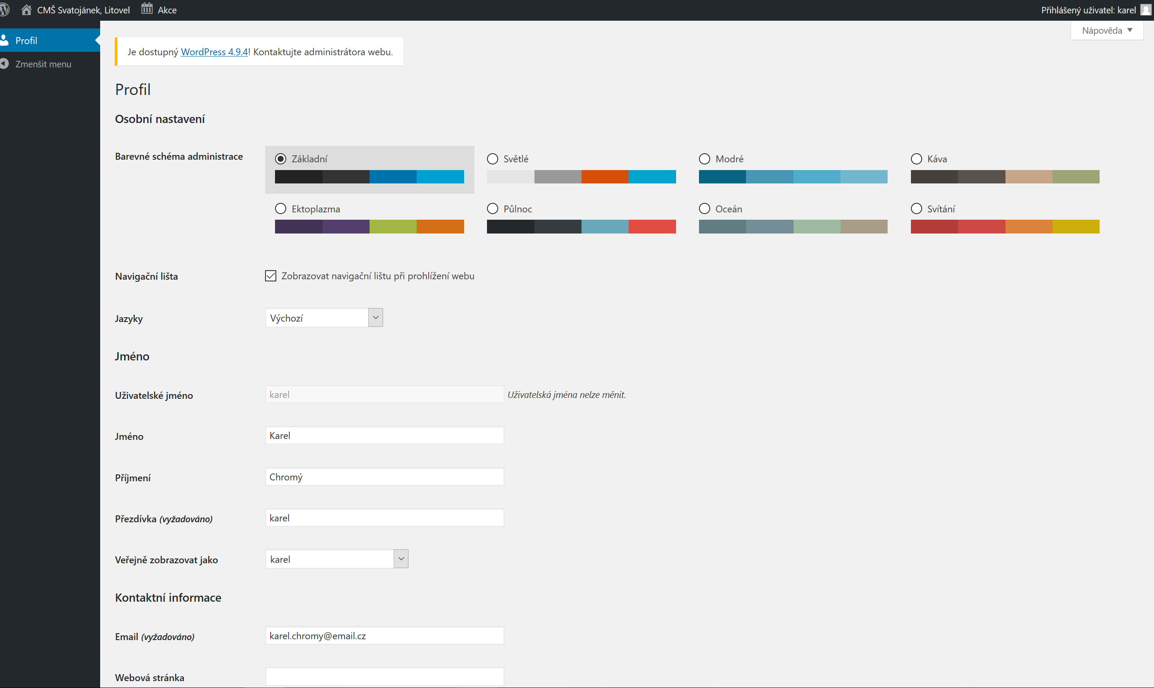Expand the Nápověda help panel
This screenshot has height=688, width=1154.
click(1107, 31)
